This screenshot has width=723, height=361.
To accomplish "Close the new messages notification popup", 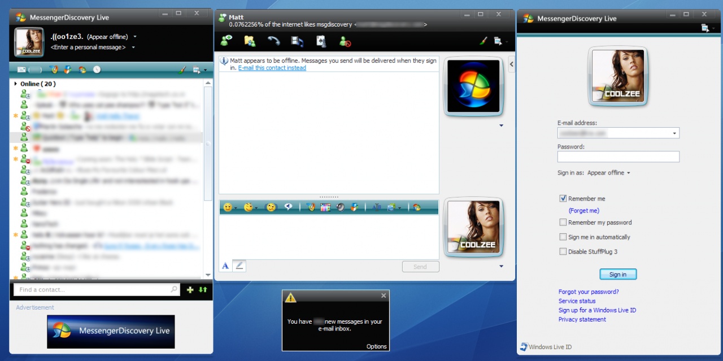I will pyautogui.click(x=384, y=295).
